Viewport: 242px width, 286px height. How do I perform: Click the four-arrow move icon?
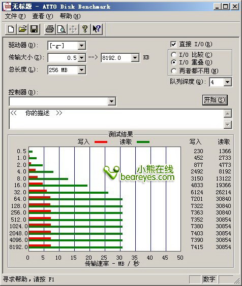[x=73, y=29]
